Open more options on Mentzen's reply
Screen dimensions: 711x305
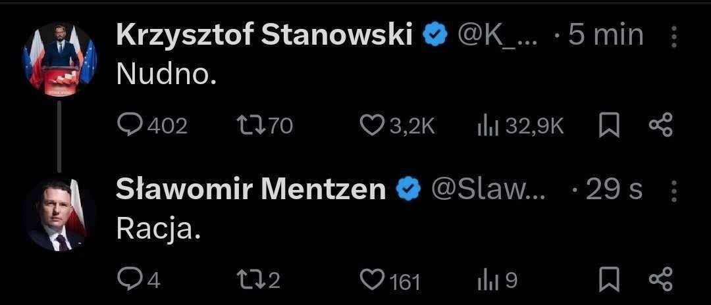tap(673, 191)
